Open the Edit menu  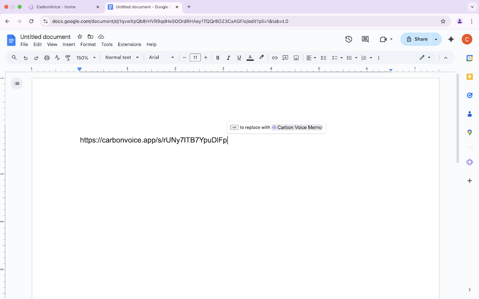(37, 44)
